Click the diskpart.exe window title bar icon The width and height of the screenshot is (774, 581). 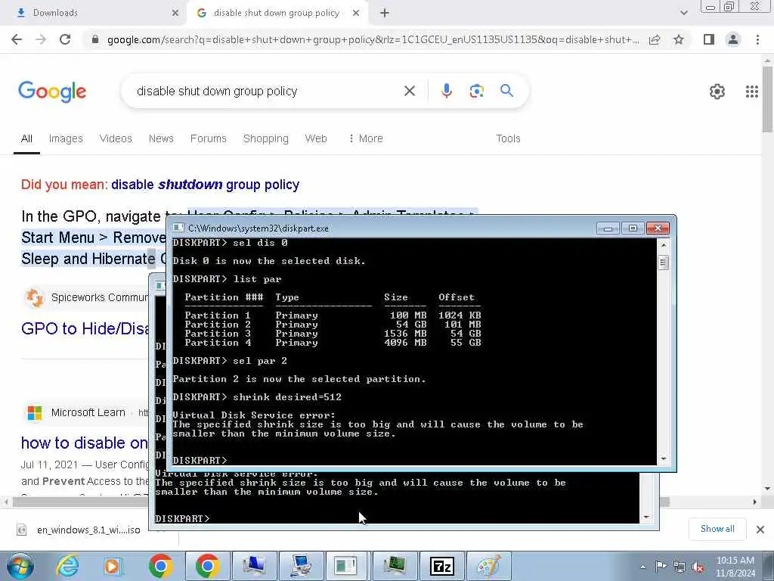pyautogui.click(x=178, y=228)
